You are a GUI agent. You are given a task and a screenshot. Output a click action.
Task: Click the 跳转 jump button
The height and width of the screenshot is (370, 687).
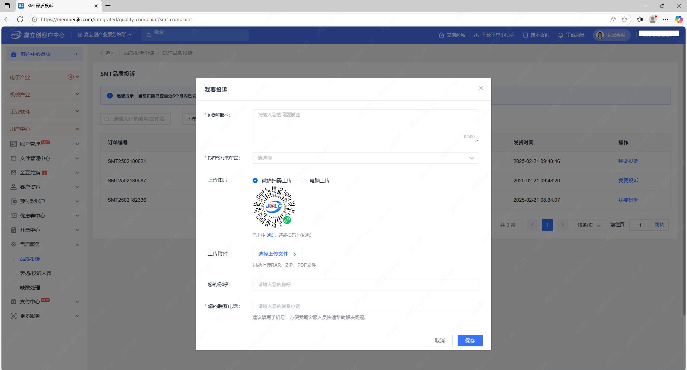[659, 225]
